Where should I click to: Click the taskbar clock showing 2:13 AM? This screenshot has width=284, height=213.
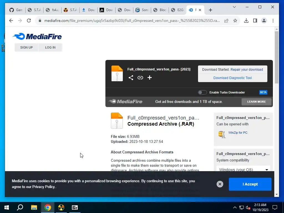click(260, 207)
